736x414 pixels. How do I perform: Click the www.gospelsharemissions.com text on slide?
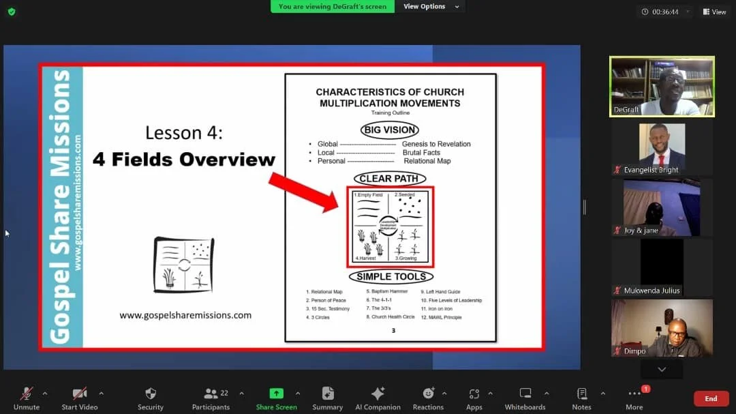point(185,315)
